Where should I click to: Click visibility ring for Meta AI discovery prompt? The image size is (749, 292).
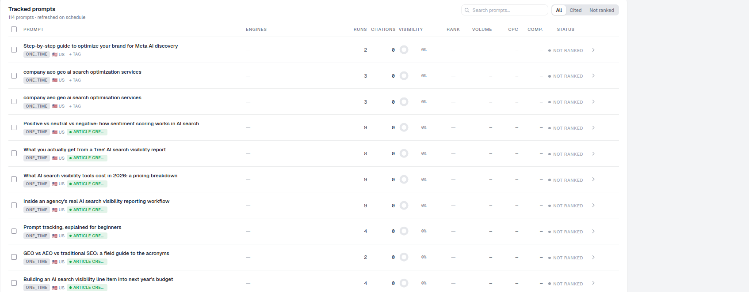click(x=404, y=50)
